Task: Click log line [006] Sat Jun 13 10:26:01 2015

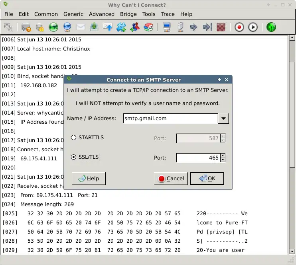Action: coord(41,39)
